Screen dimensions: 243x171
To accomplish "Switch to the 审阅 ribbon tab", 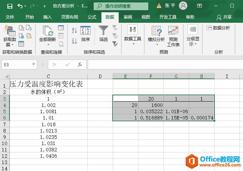I will click(128, 17).
